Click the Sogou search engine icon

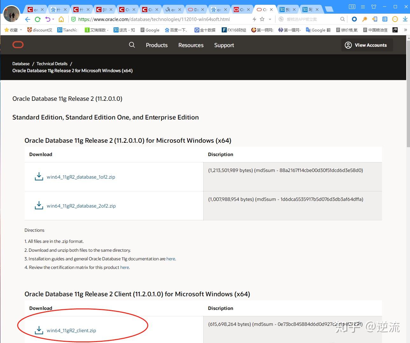pyautogui.click(x=281, y=19)
